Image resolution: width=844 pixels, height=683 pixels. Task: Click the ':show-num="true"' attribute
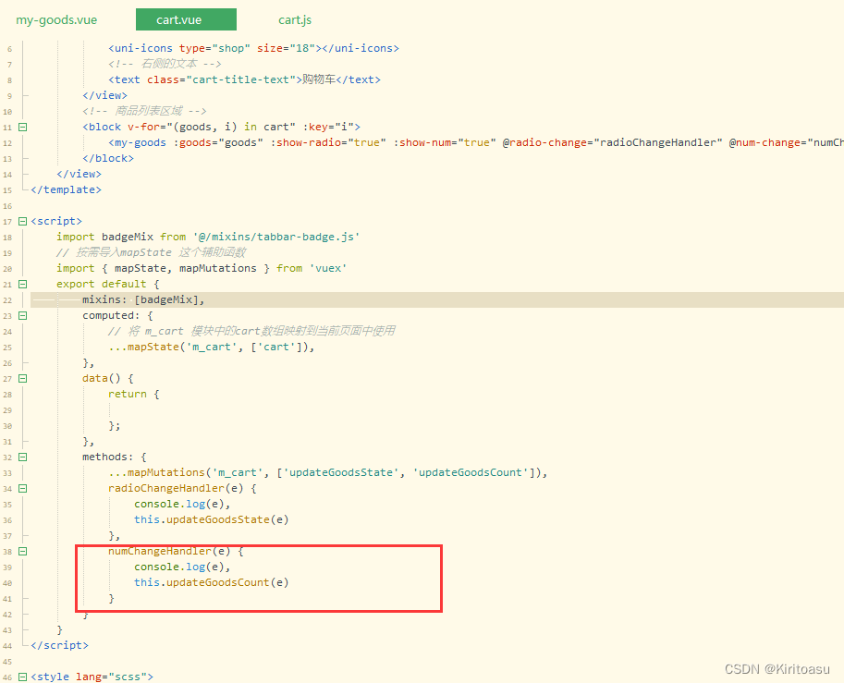(x=445, y=142)
